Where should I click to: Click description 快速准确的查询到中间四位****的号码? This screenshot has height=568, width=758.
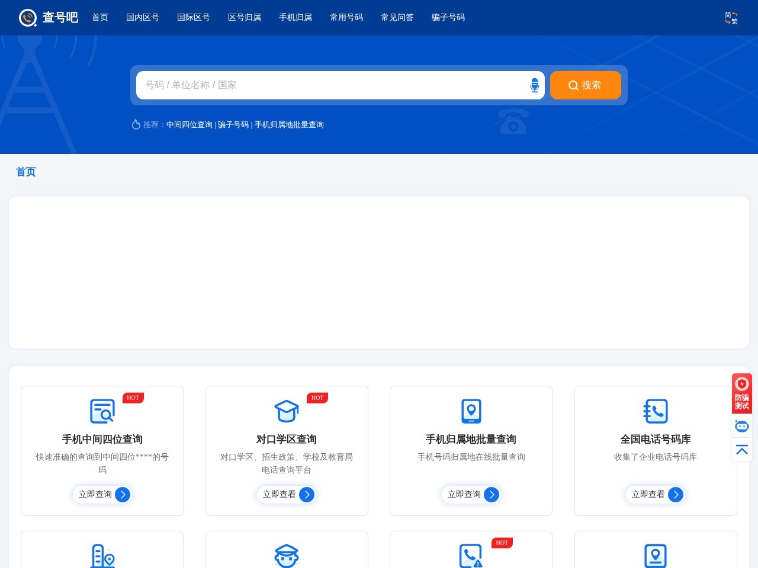click(x=102, y=464)
